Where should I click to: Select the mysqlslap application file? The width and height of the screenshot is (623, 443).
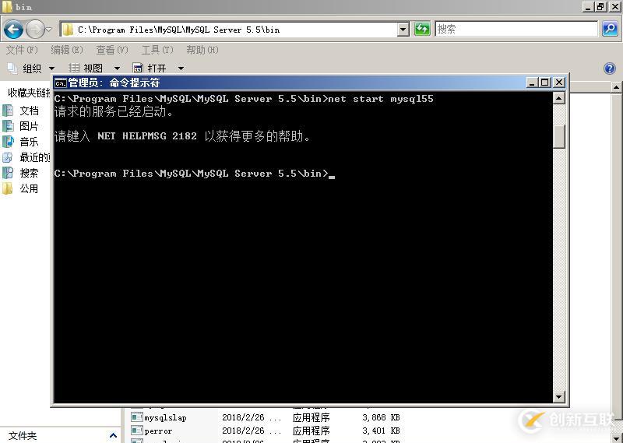[165, 418]
